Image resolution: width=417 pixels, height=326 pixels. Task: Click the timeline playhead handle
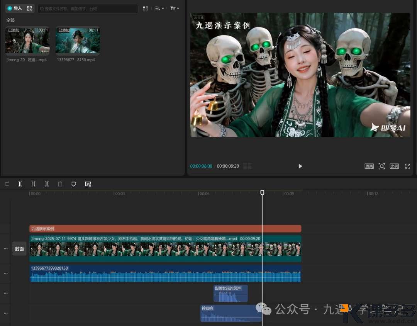click(262, 192)
